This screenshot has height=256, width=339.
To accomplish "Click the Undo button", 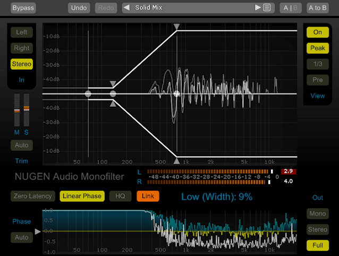I will [79, 8].
